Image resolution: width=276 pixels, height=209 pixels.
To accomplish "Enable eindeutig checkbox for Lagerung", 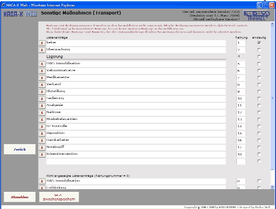I will tap(259, 57).
